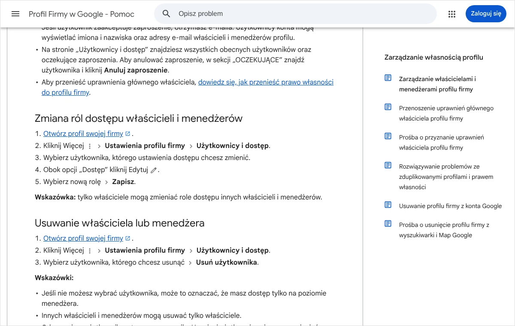The width and height of the screenshot is (515, 326).
Task: Click the Zarządzanie własnością profilu heading
Action: [434, 57]
